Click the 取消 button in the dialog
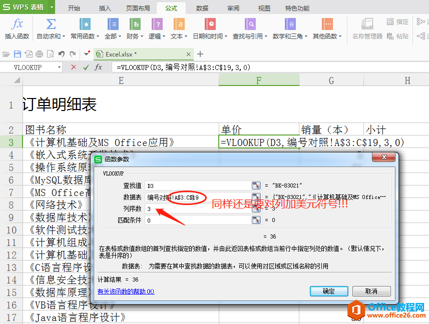Viewport: 429px width, 324px height. pos(371,291)
